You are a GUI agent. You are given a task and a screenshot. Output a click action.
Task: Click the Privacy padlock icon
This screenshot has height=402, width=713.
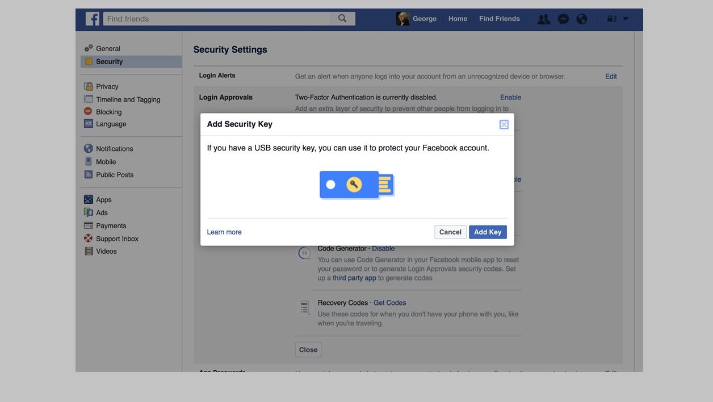click(89, 86)
